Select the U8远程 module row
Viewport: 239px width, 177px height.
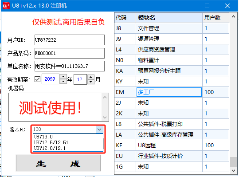(172, 146)
